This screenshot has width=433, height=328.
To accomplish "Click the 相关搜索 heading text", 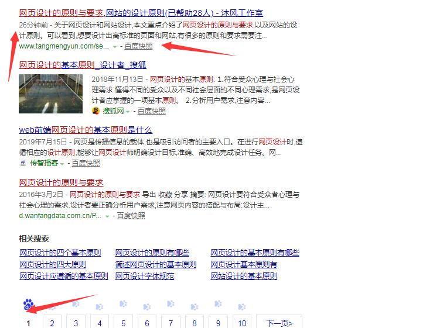I will click(x=33, y=239).
